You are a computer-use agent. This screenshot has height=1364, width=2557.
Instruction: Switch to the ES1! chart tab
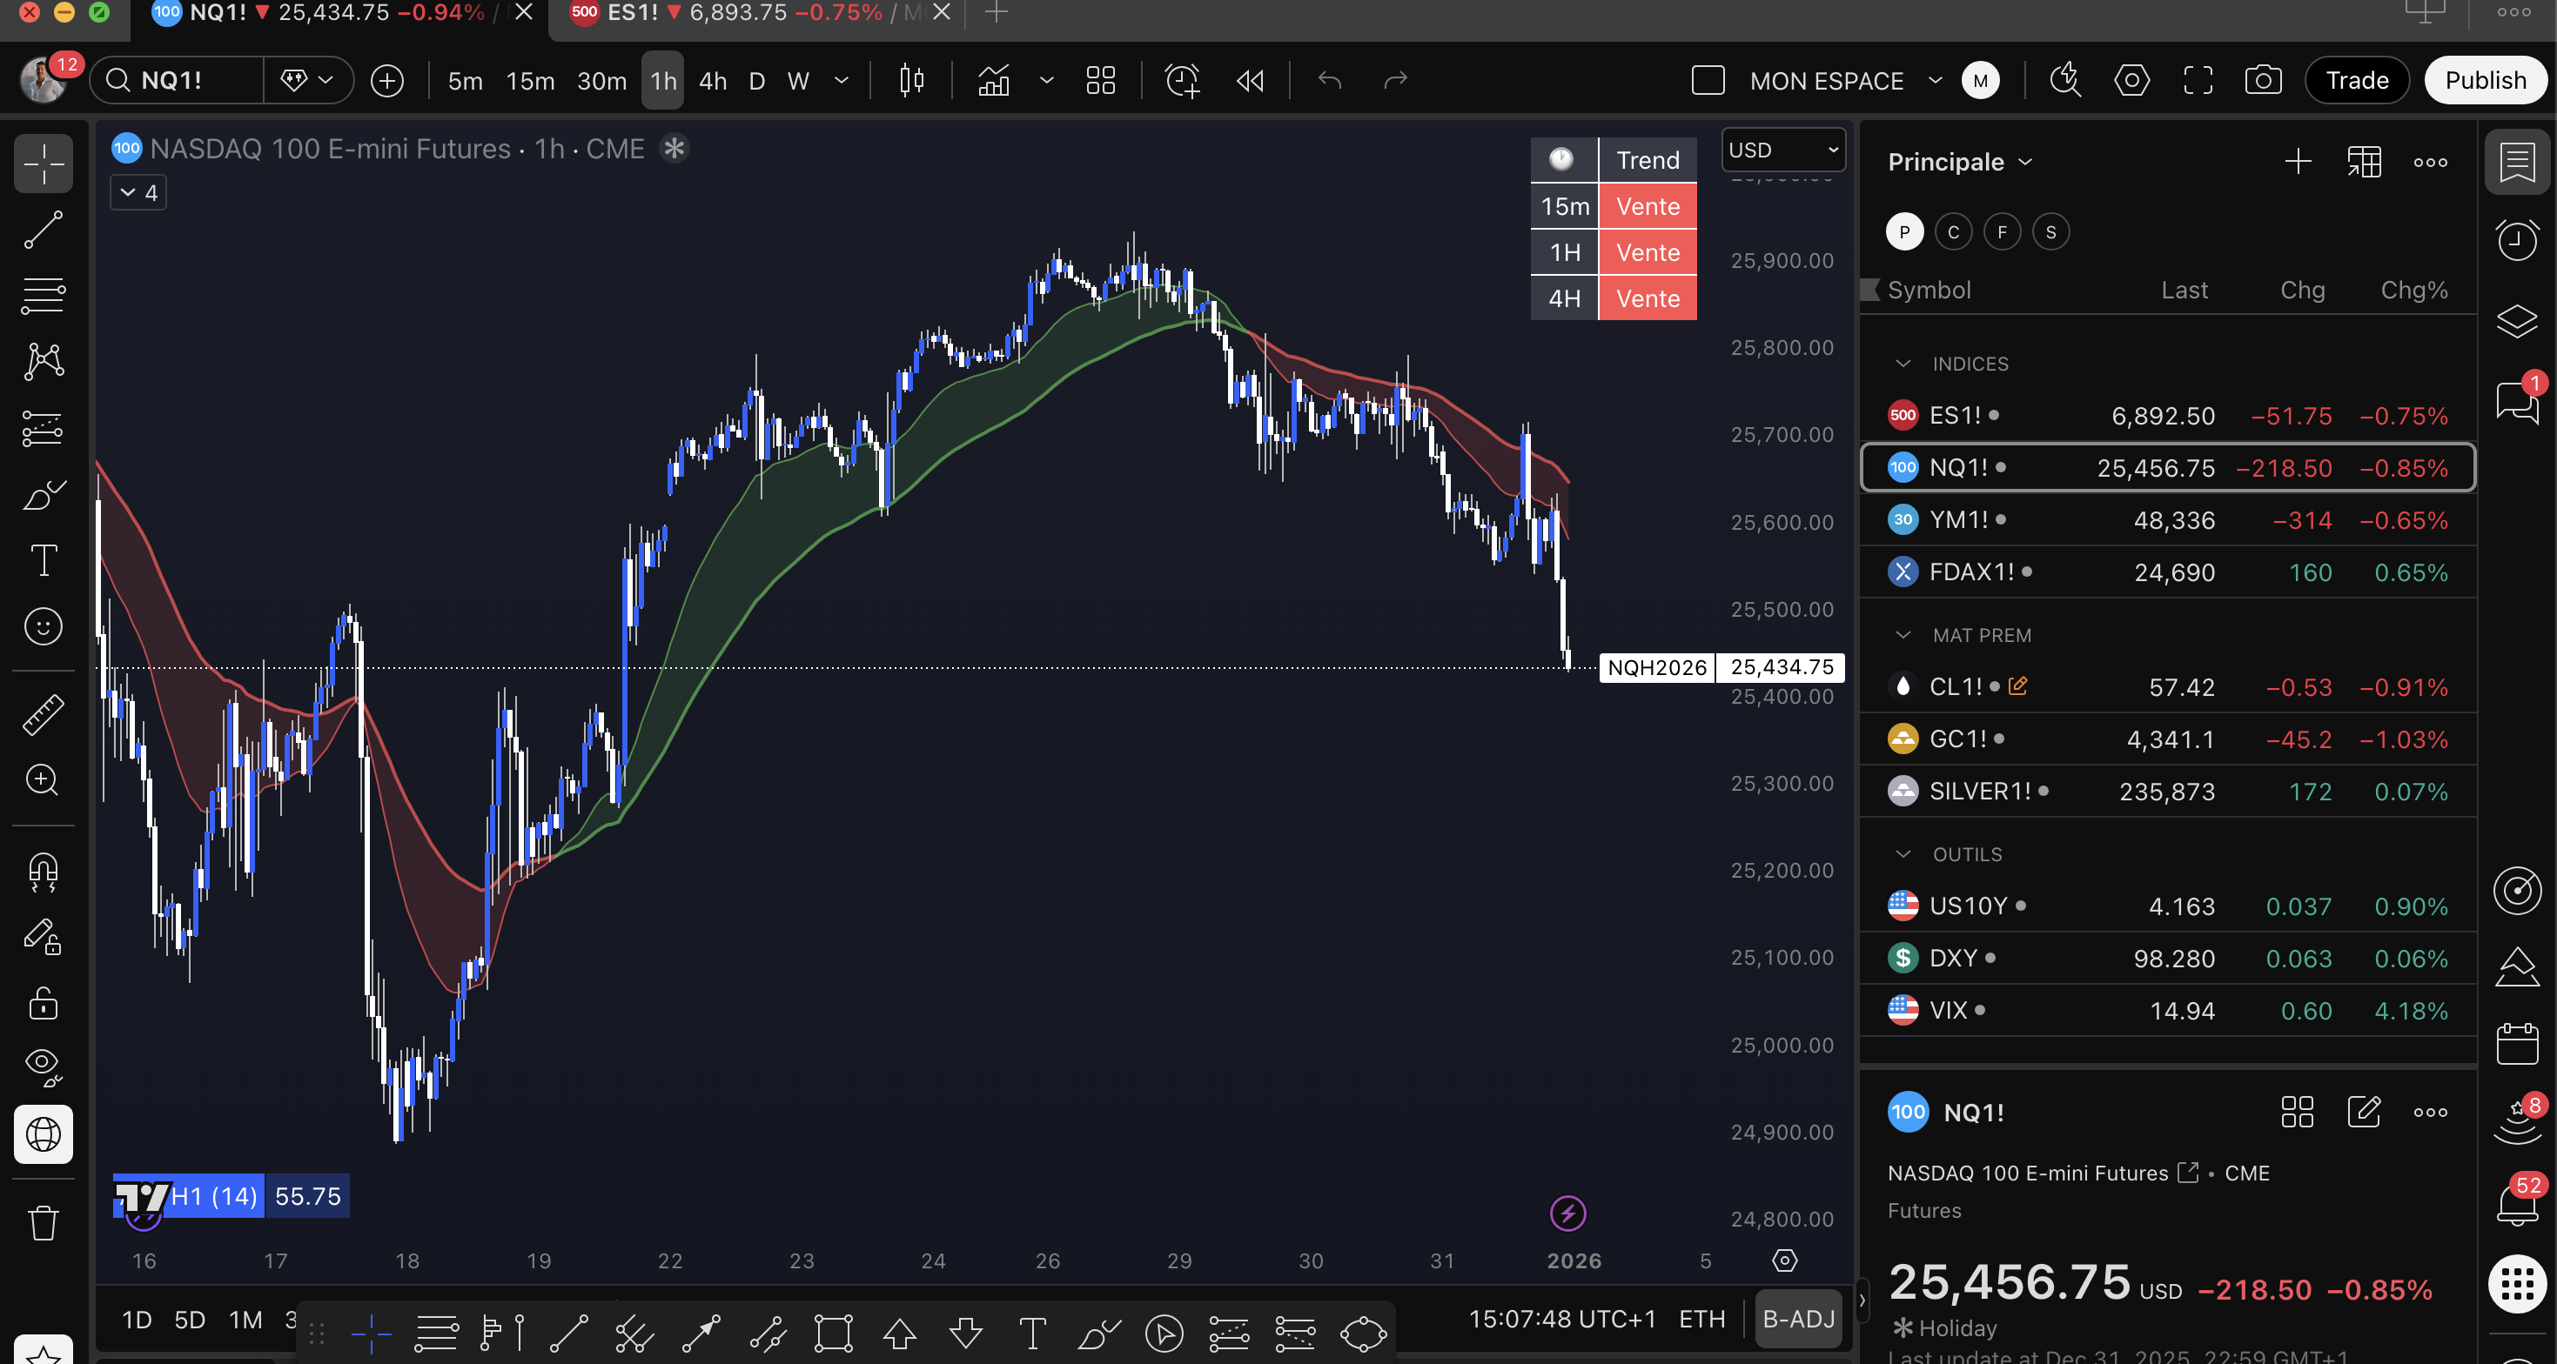(695, 13)
